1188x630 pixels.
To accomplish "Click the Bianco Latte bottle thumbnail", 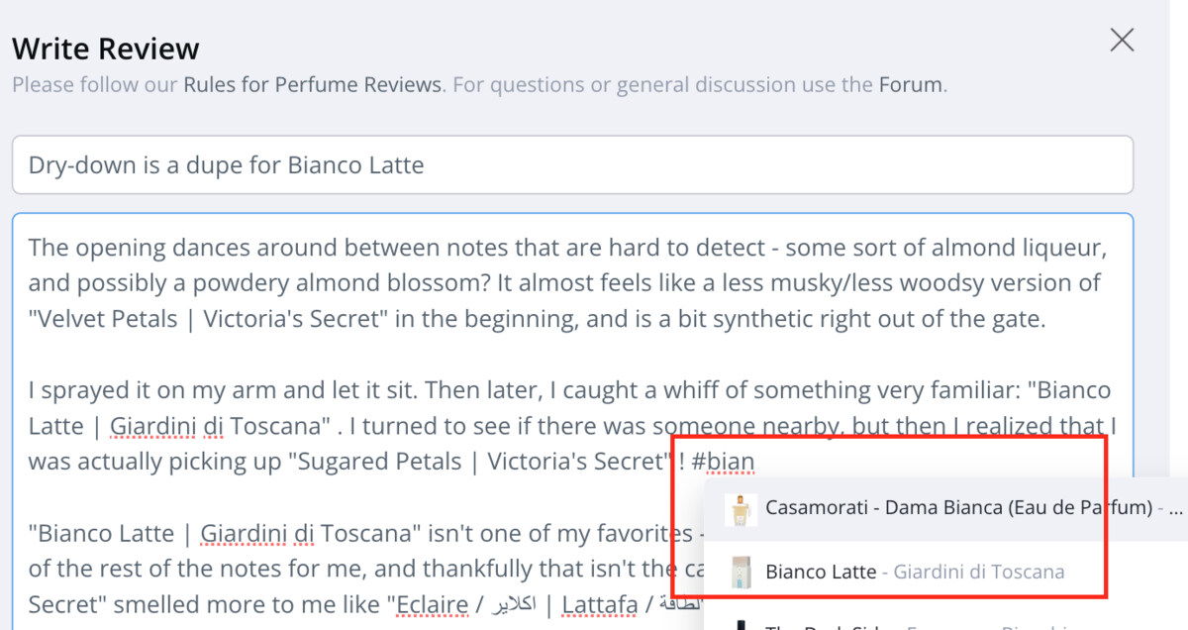I will pos(740,572).
